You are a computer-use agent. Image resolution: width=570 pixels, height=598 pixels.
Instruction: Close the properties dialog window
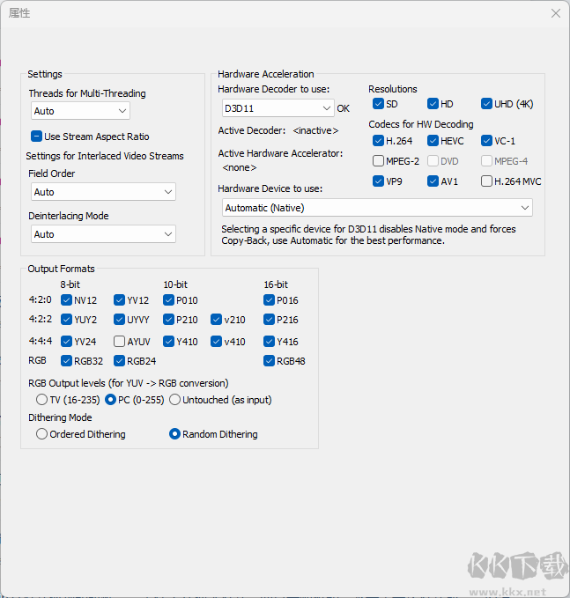click(x=555, y=13)
